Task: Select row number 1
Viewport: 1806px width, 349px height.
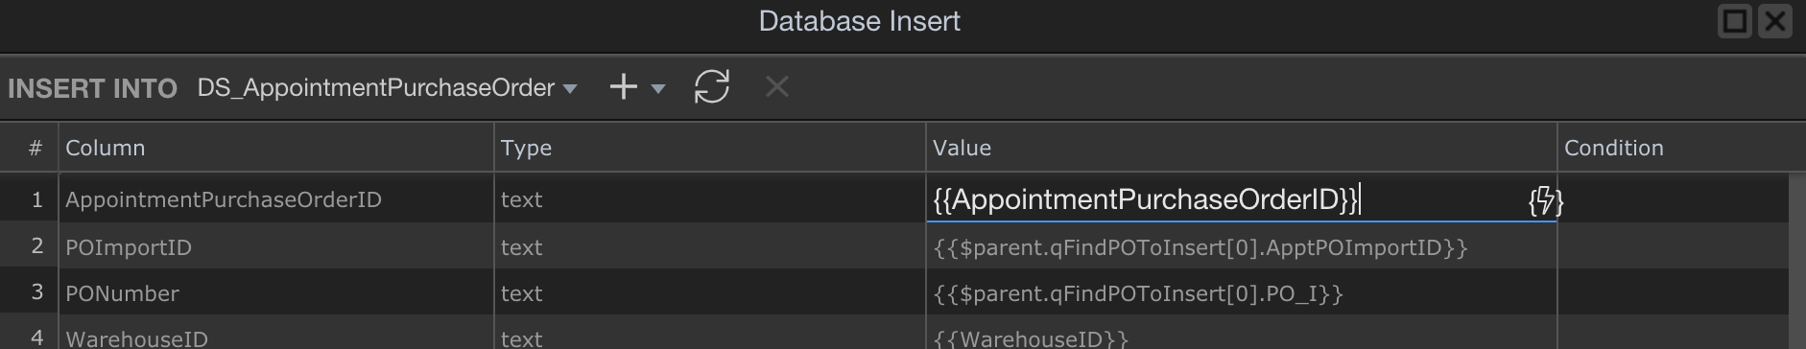Action: point(30,199)
